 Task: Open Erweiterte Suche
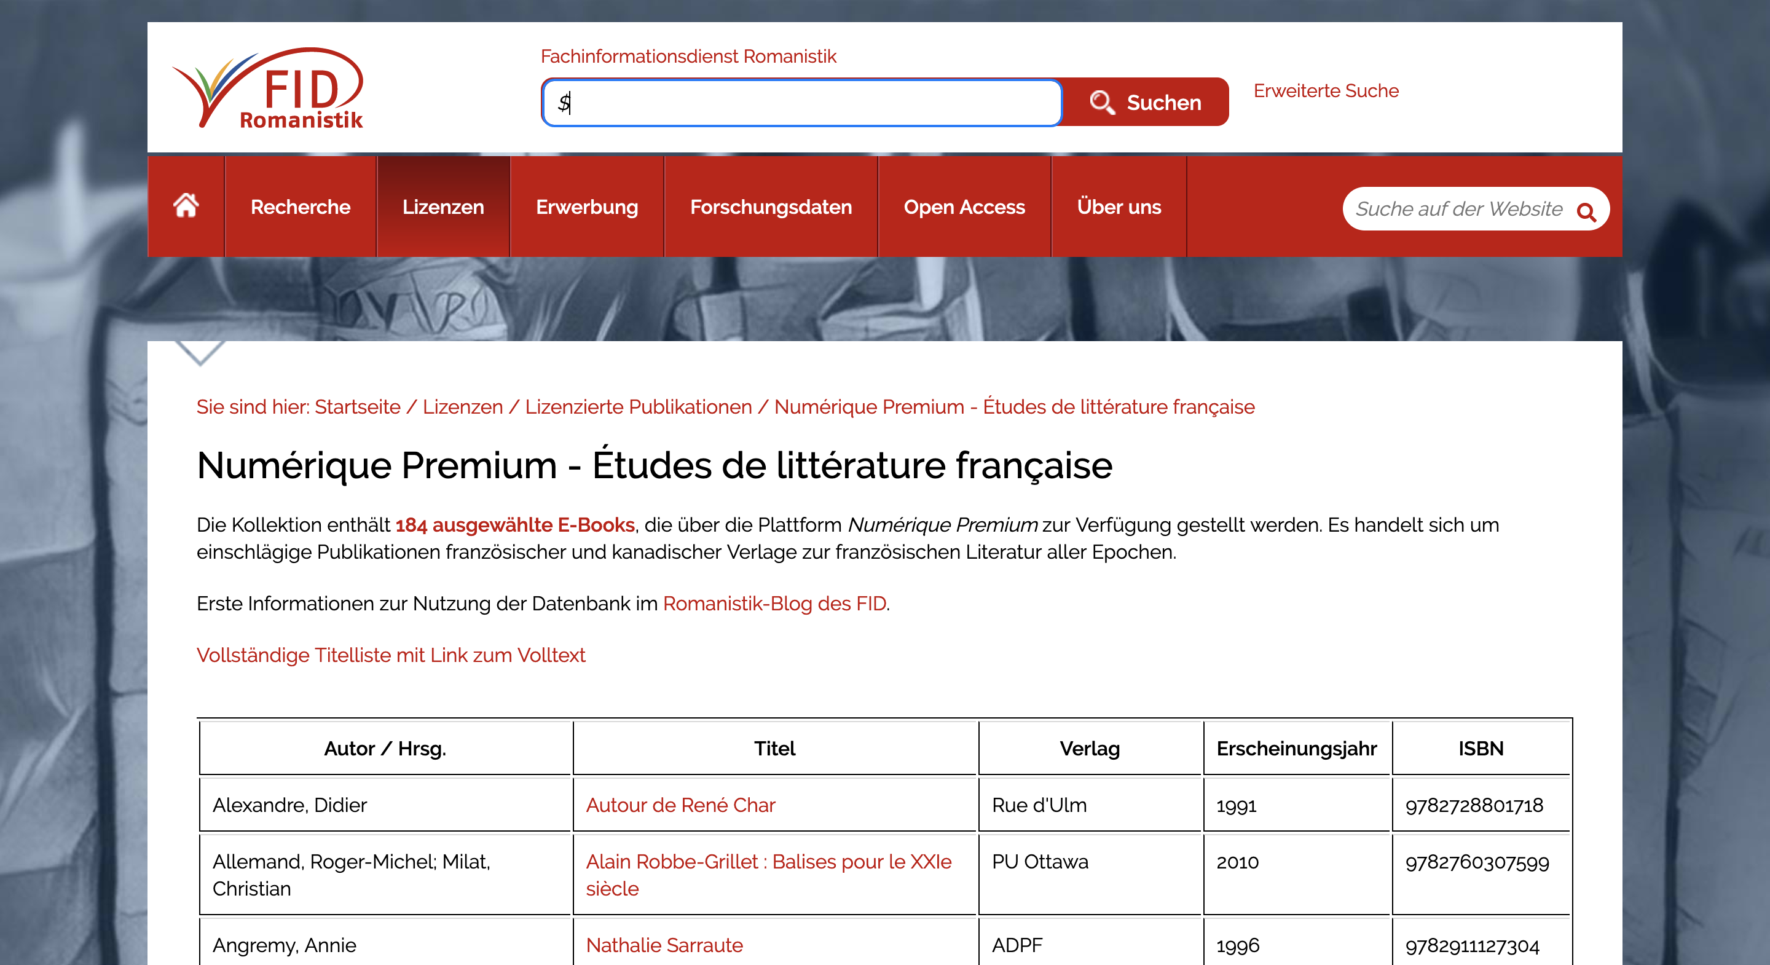click(x=1326, y=91)
